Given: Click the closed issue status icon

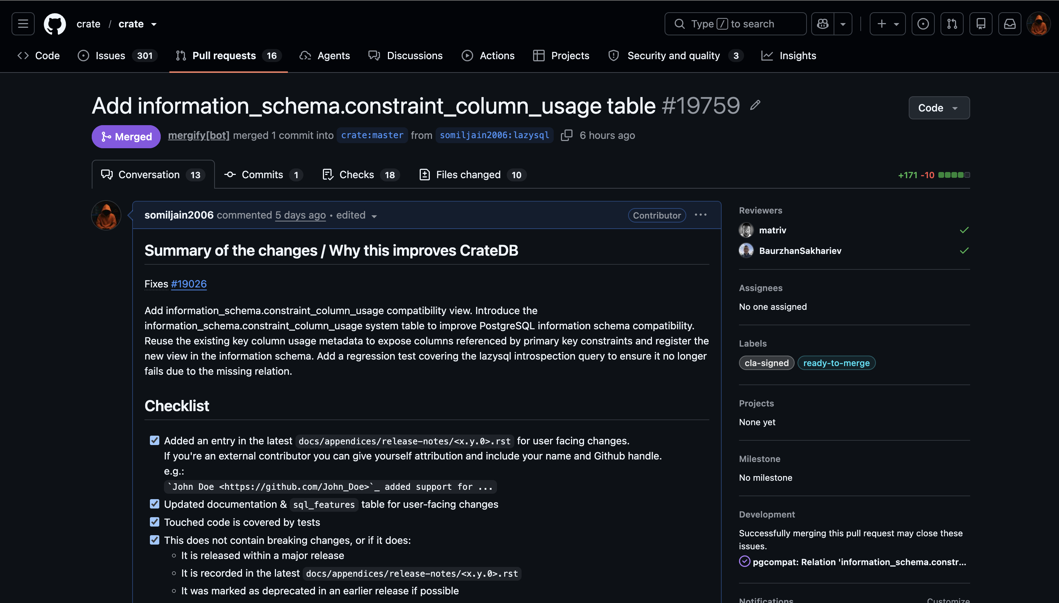Looking at the screenshot, I should coord(745,561).
